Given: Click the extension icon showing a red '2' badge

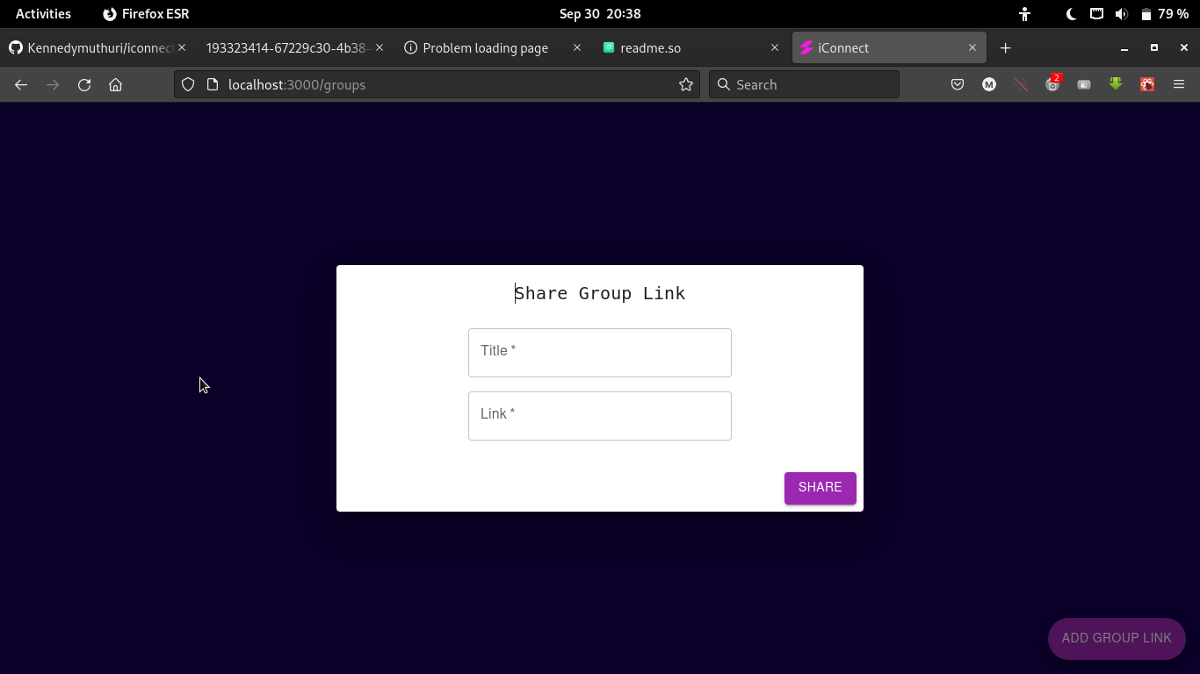Looking at the screenshot, I should click(x=1052, y=84).
